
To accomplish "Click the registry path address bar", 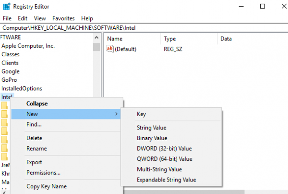I will pos(144,28).
